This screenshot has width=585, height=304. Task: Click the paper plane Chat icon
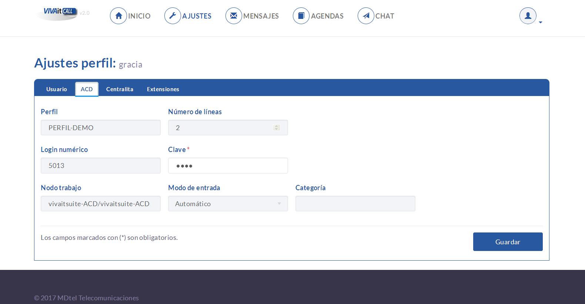tap(366, 16)
